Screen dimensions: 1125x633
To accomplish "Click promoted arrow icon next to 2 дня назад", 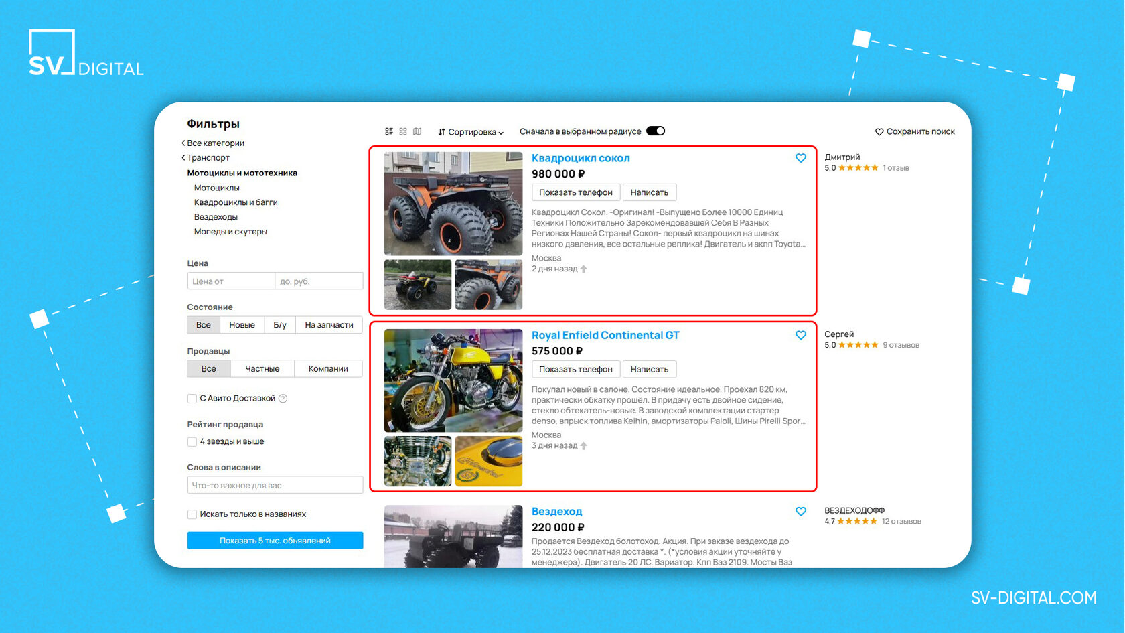I will pyautogui.click(x=583, y=269).
